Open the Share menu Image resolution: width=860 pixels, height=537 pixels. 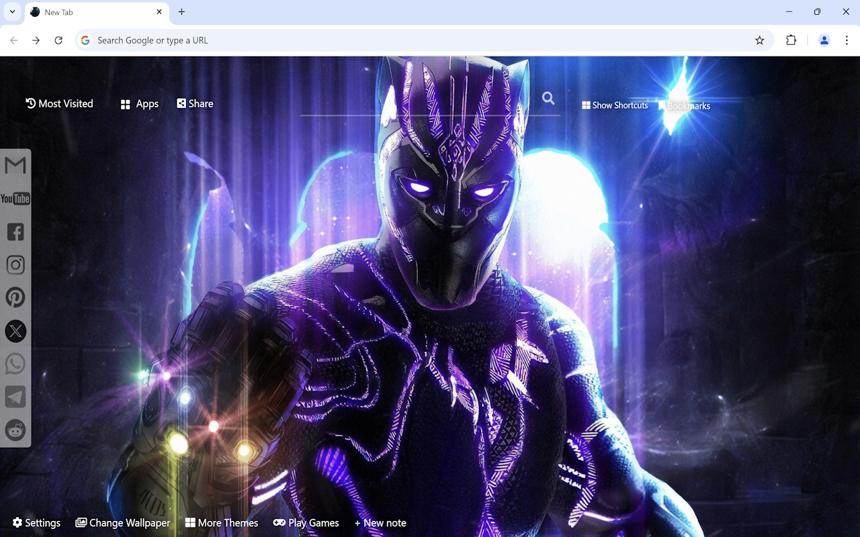(x=195, y=103)
